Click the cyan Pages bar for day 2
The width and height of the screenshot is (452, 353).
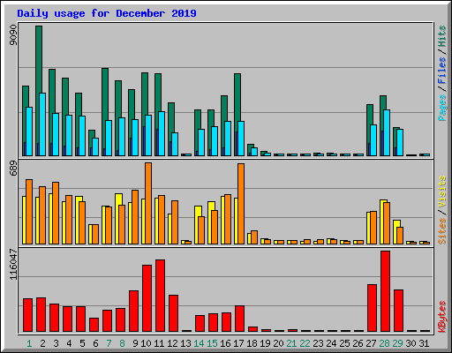click(x=42, y=124)
